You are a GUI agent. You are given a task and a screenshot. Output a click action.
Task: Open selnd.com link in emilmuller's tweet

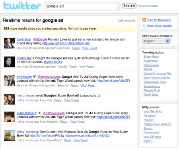pos(113,81)
